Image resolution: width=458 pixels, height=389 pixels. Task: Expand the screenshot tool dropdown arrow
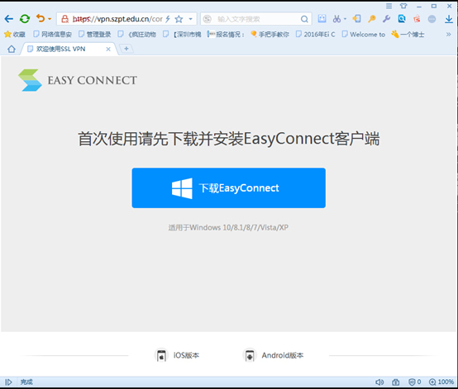[345, 19]
